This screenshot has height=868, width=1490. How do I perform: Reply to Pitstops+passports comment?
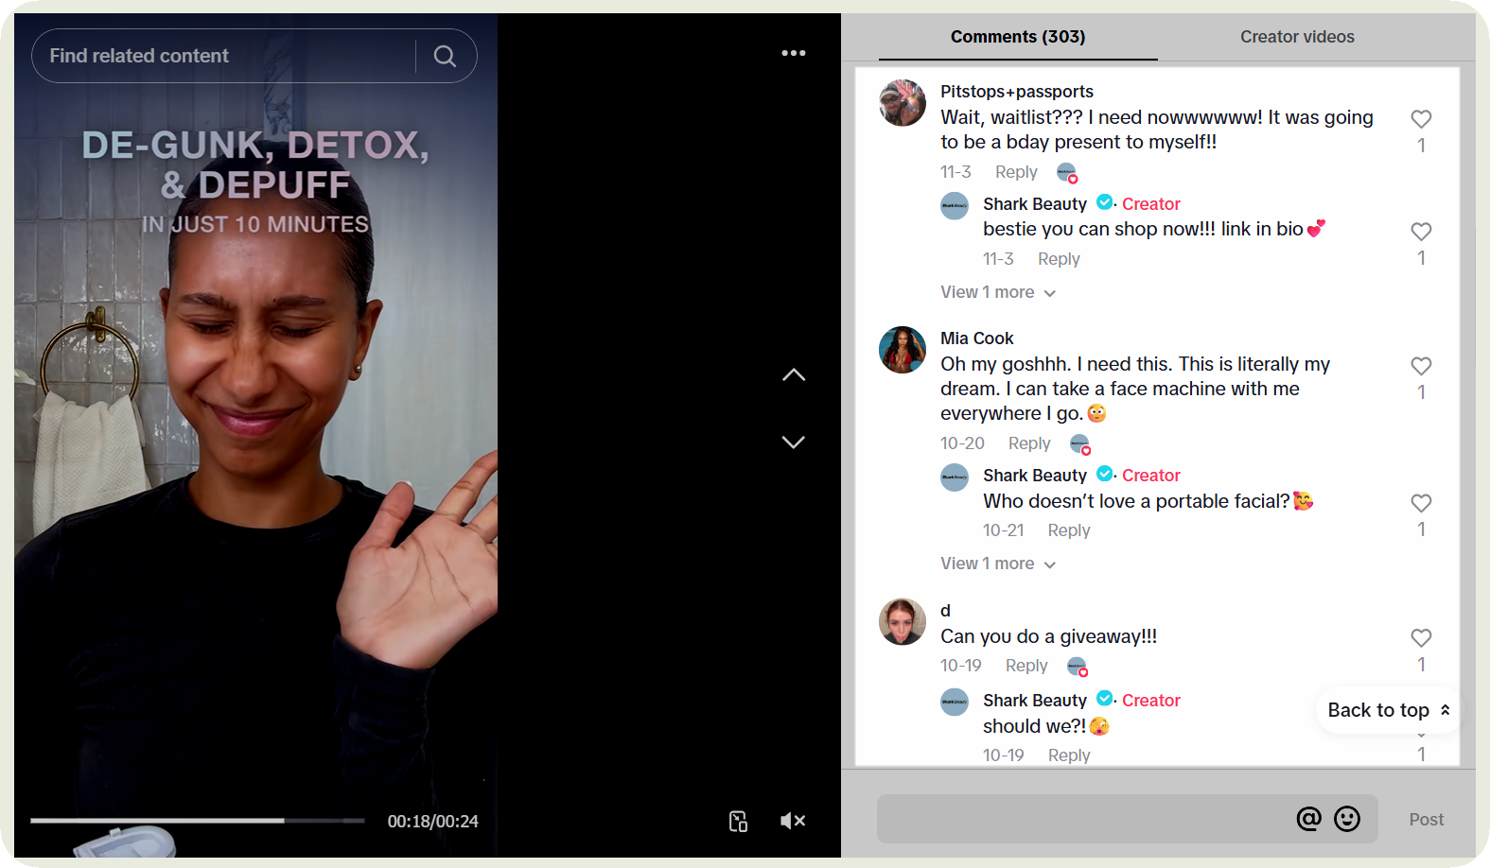tap(1016, 172)
